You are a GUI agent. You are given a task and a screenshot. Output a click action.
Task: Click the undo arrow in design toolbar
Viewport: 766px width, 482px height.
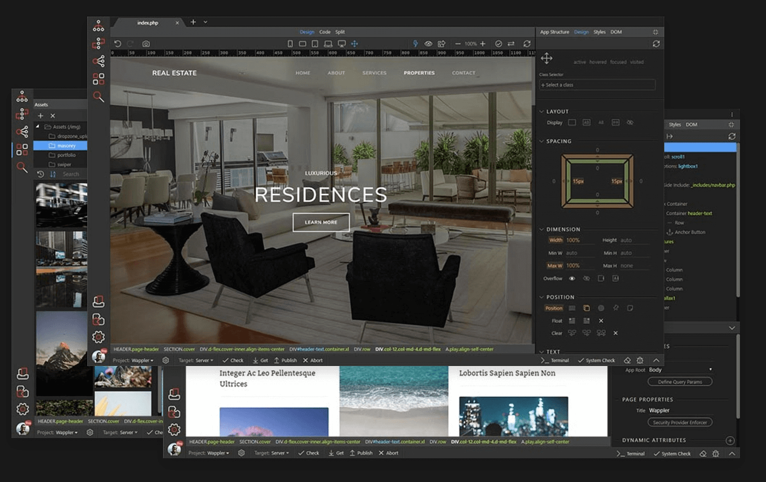117,44
